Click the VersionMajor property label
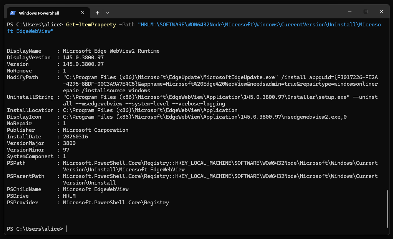Viewport: 393px width, 239px height. tap(26, 143)
